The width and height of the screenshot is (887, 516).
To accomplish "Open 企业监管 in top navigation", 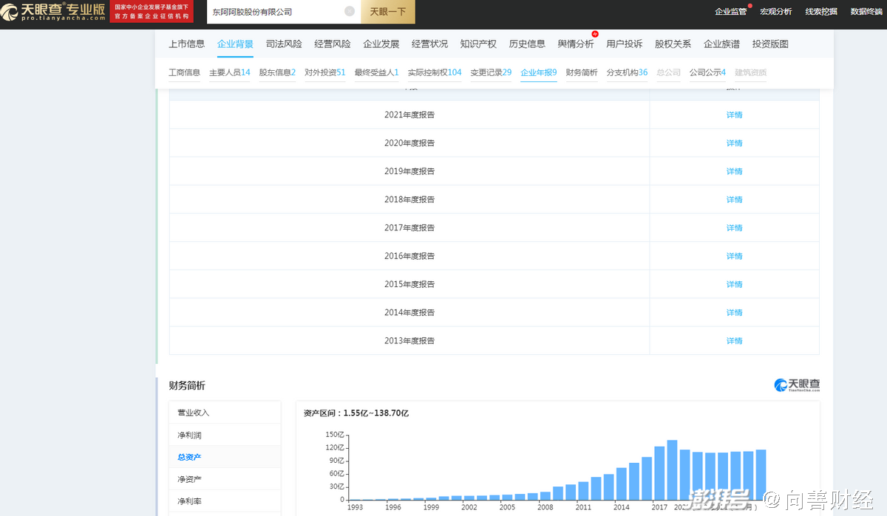I will click(x=730, y=11).
